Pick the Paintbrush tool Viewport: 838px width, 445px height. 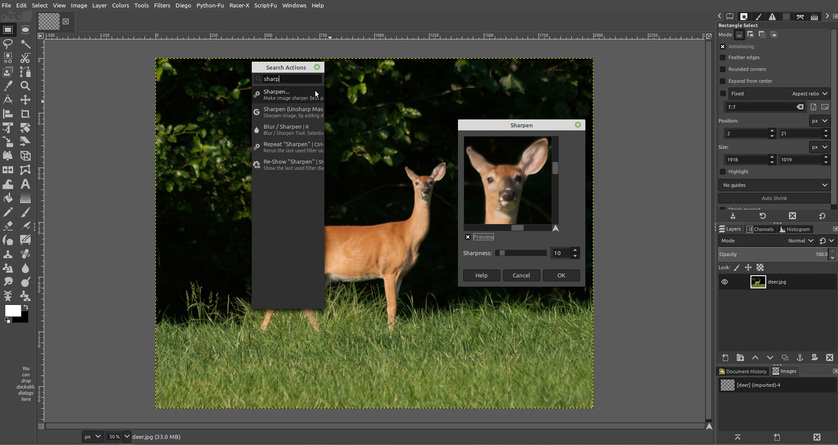pyautogui.click(x=25, y=212)
